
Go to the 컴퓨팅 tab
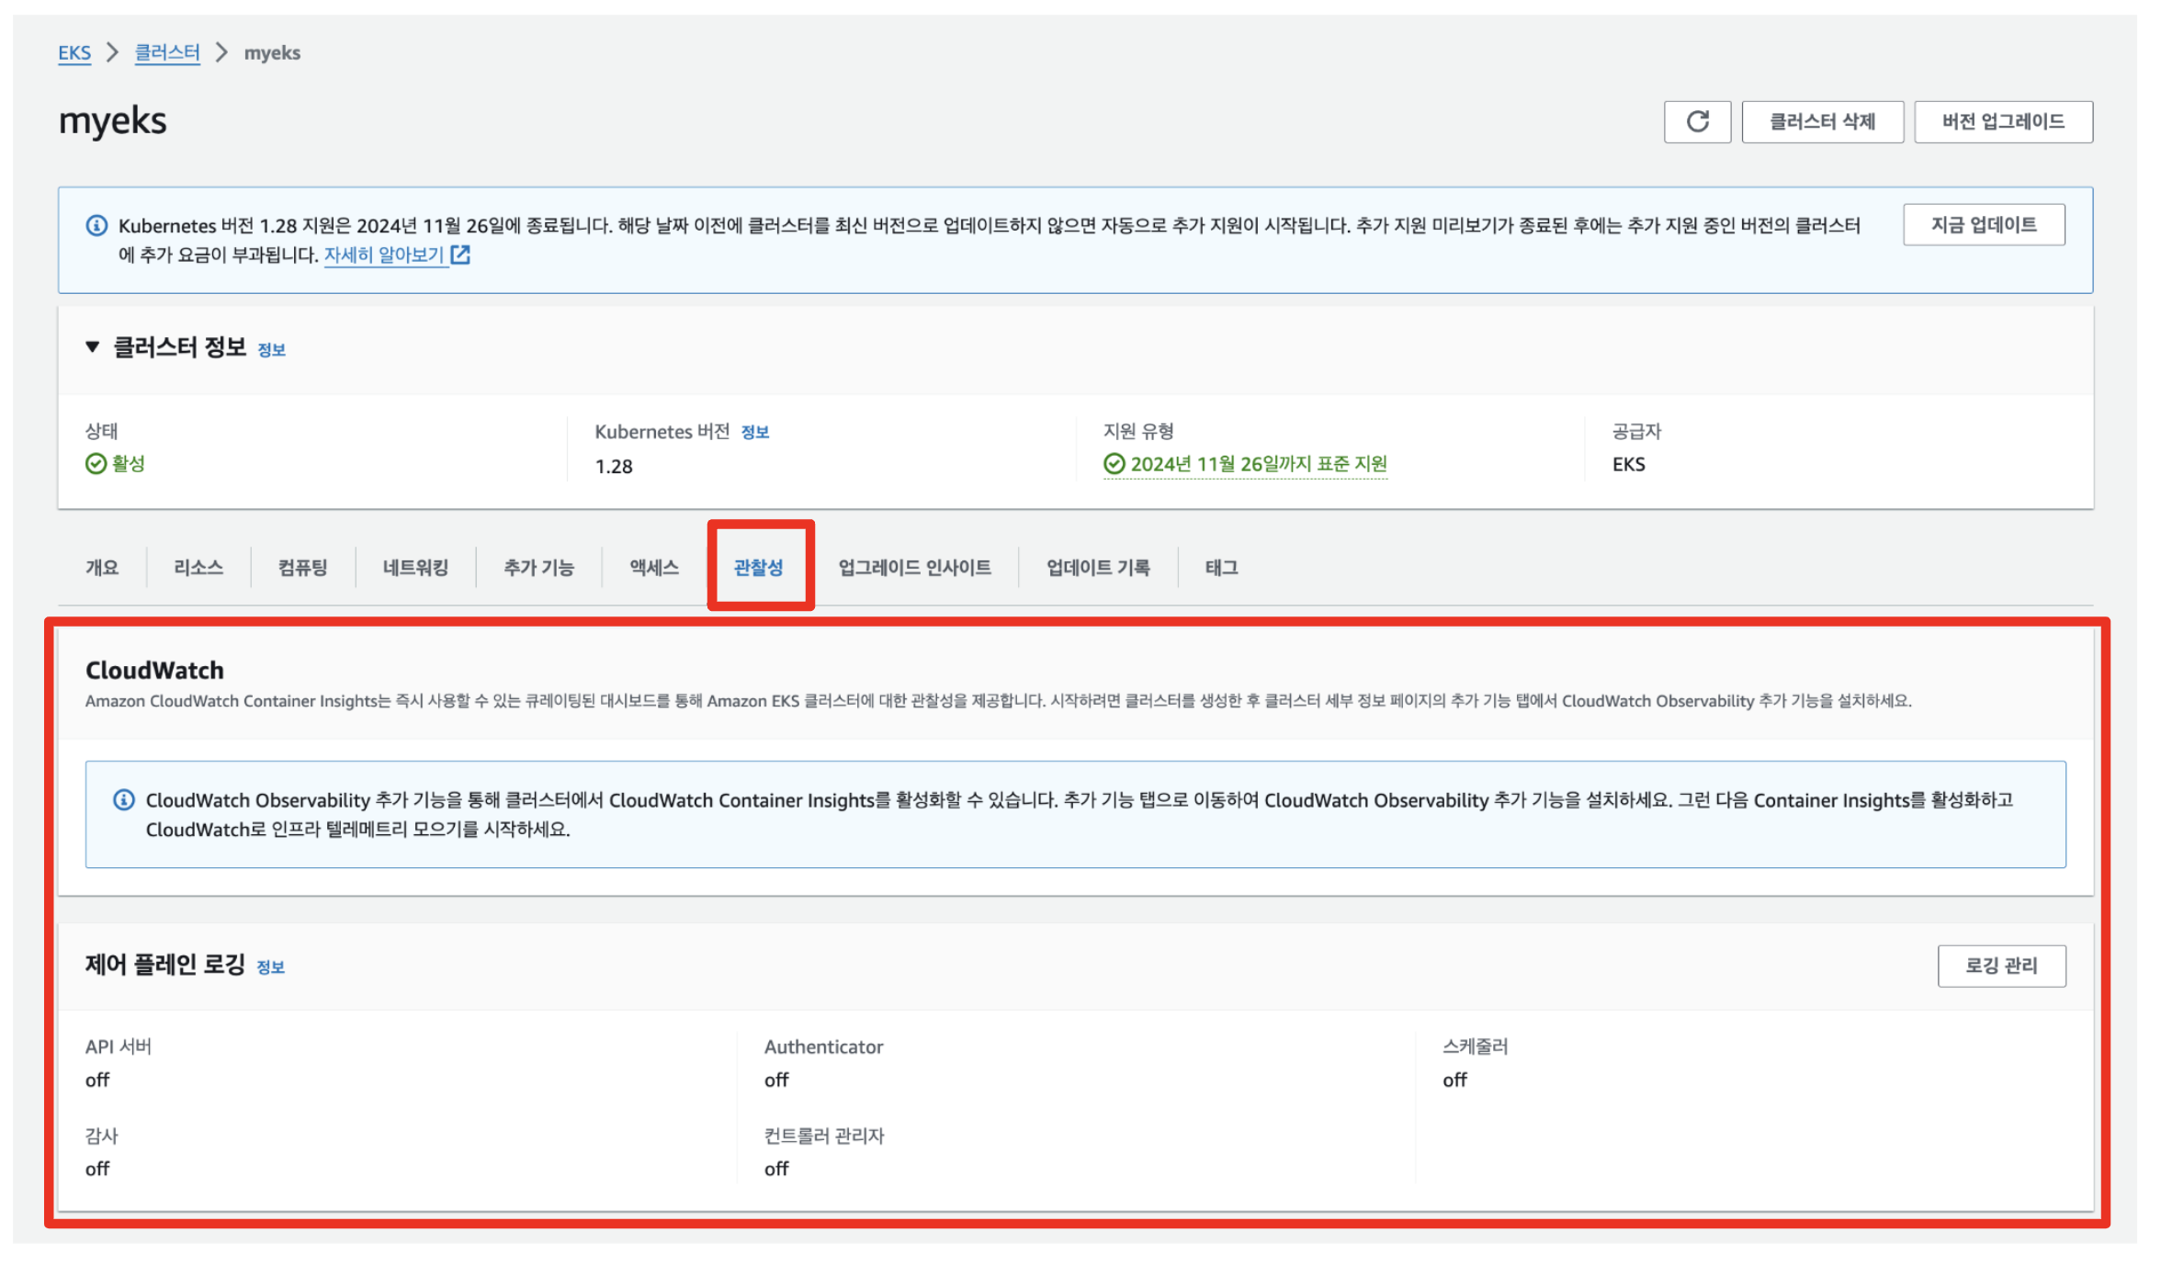pyautogui.click(x=302, y=567)
